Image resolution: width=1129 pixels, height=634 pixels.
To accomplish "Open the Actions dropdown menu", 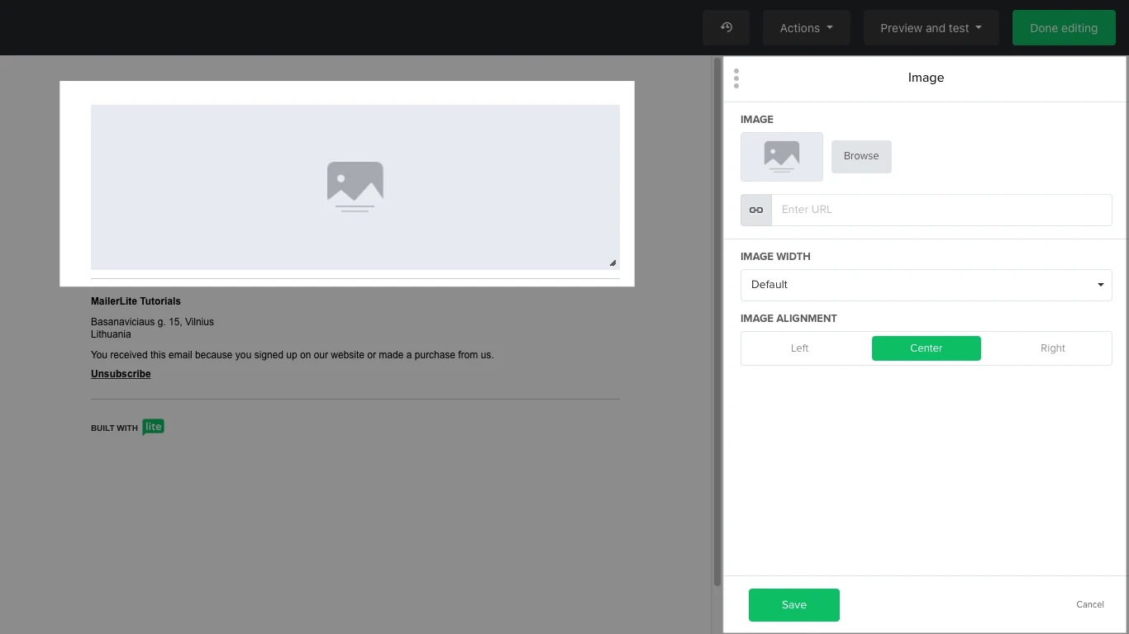I will 806,28.
